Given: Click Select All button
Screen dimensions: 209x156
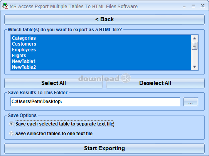Looking at the screenshot, I should pos(54,83).
